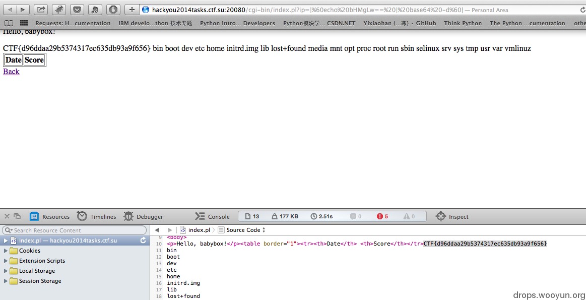Open the Console panel

pyautogui.click(x=212, y=216)
